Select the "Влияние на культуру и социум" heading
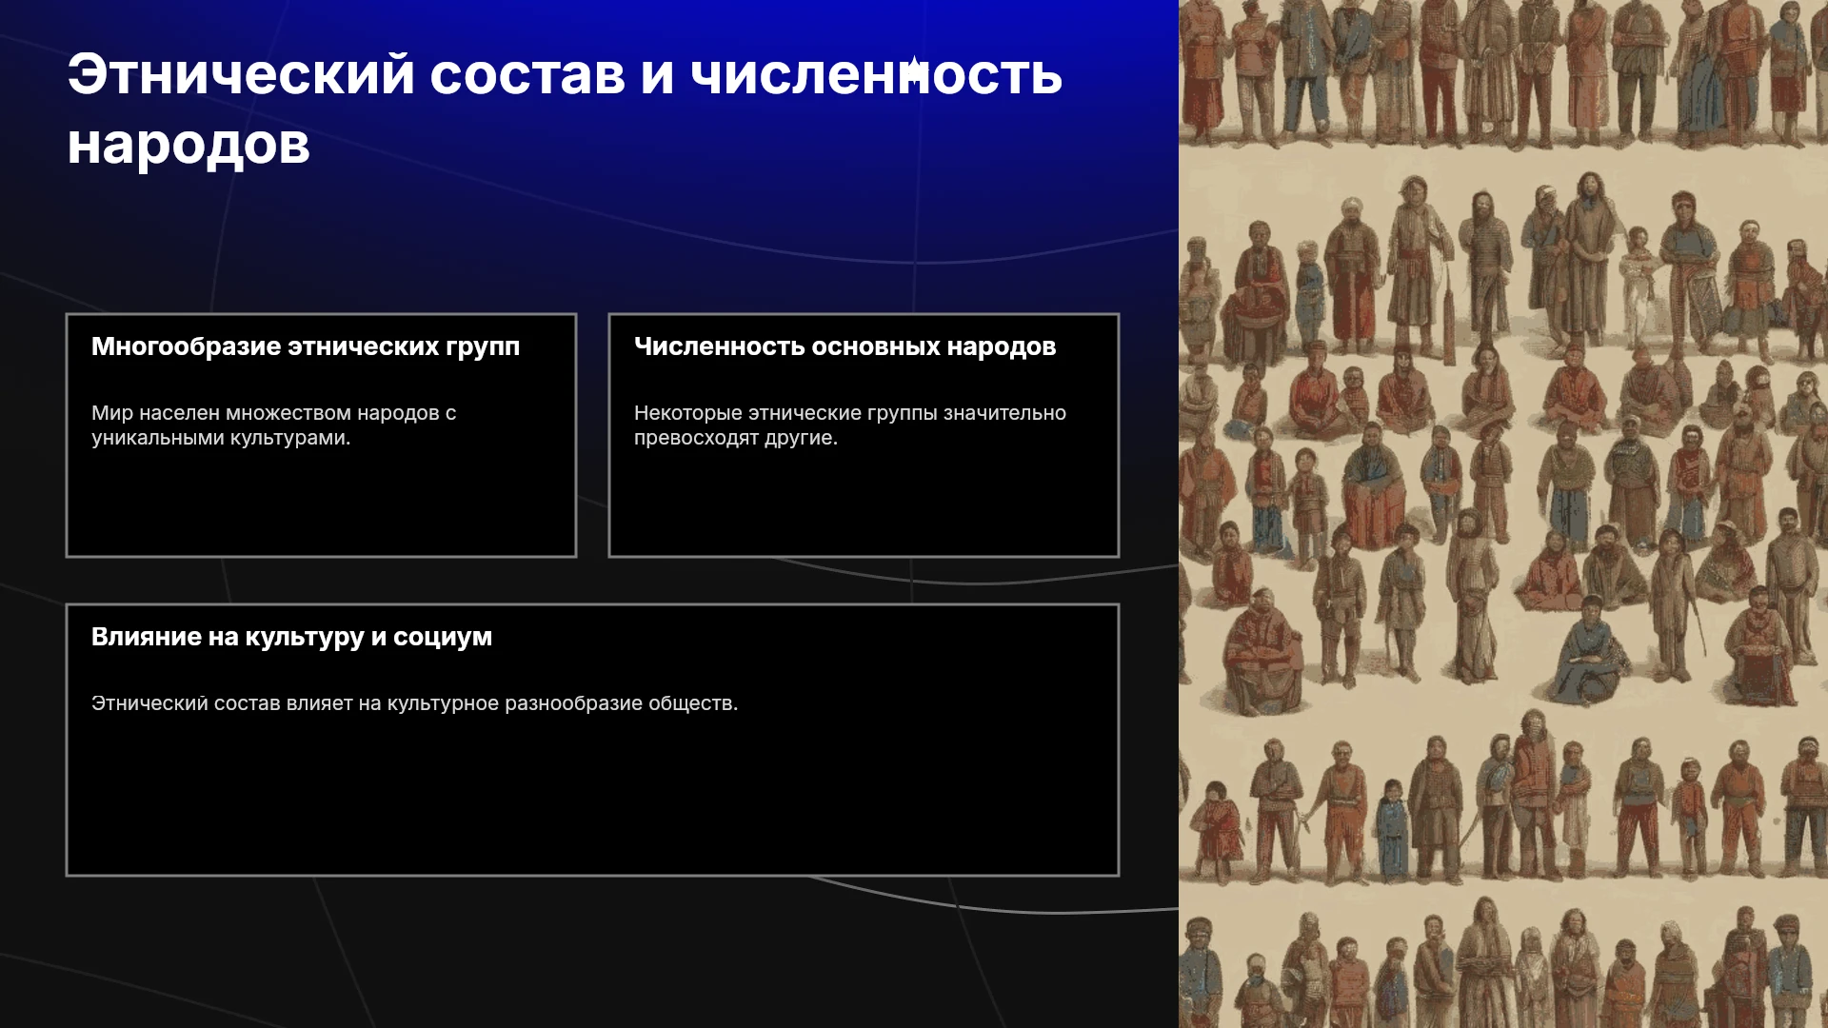Viewport: 1828px width, 1028px height. pyautogui.click(x=292, y=637)
